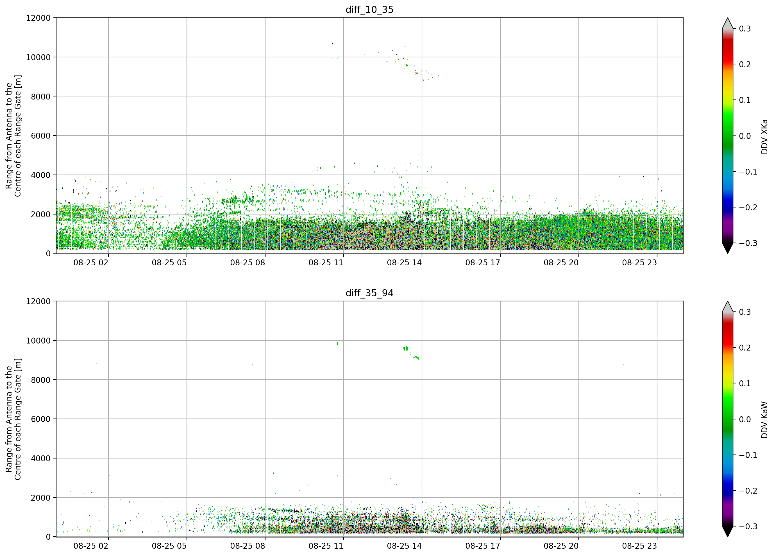This screenshot has width=774, height=556.
Task: Click the 0.1 tick on DDV-KaW colorbar
Action: pyautogui.click(x=745, y=383)
